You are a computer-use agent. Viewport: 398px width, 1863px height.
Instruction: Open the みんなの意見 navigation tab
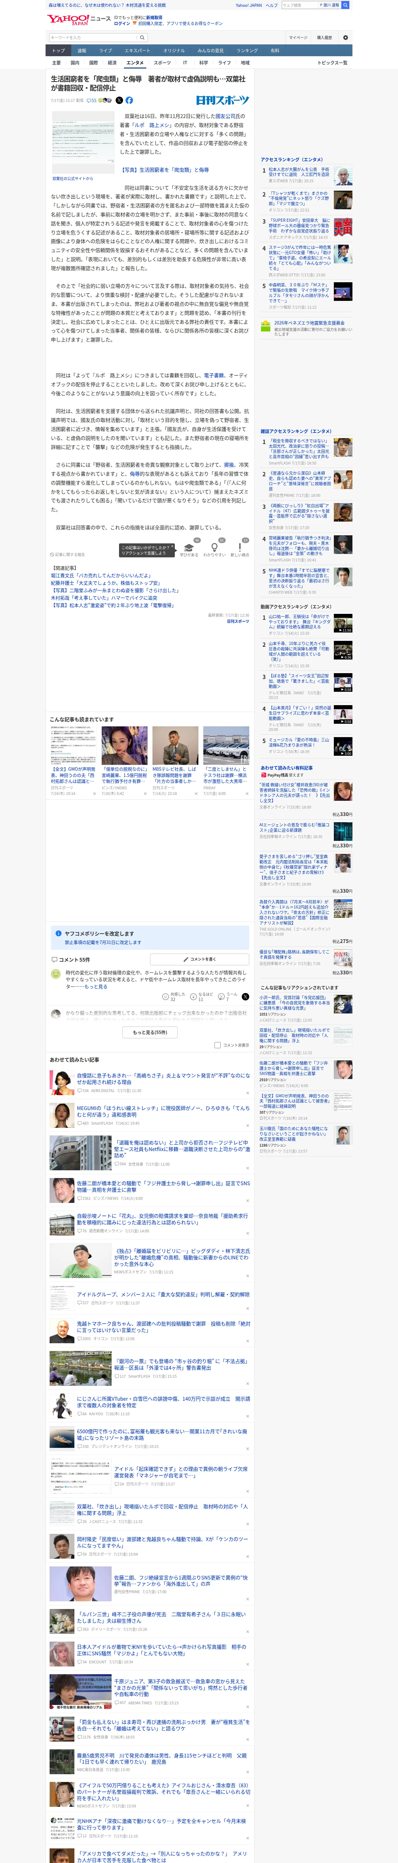pos(211,51)
